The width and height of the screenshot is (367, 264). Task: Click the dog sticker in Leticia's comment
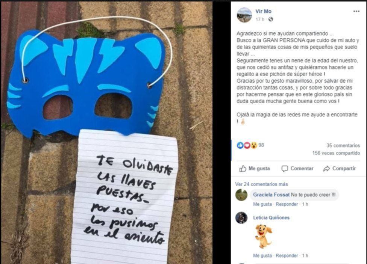coord(263,236)
